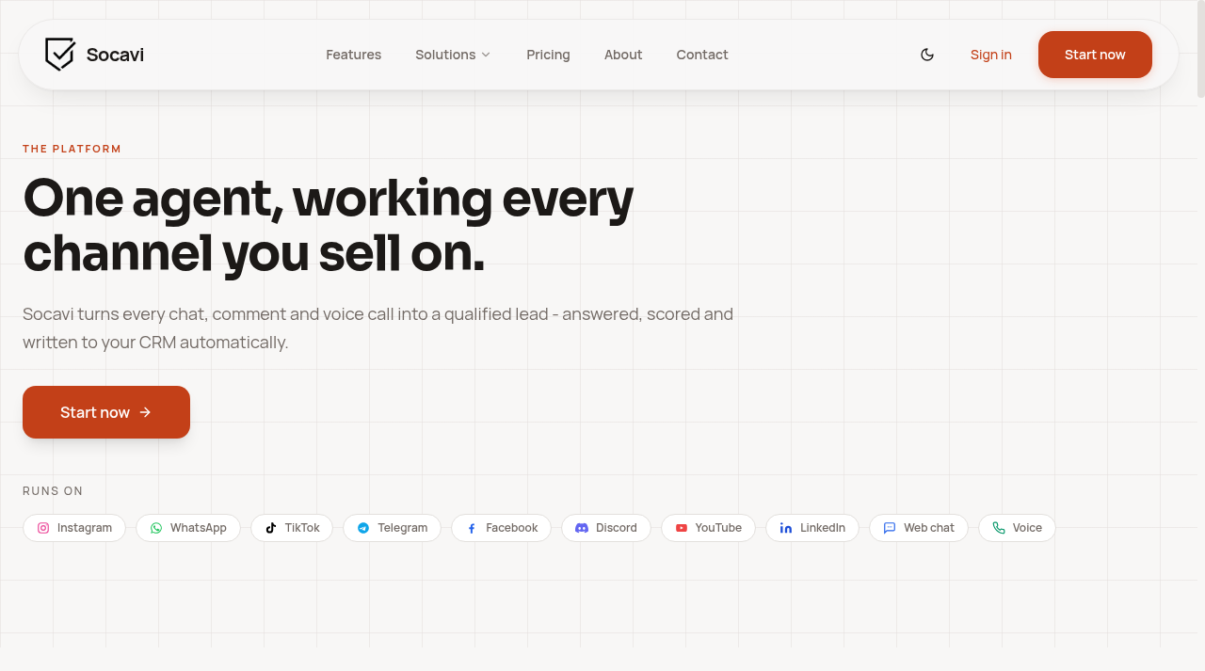The height and width of the screenshot is (671, 1205).
Task: Open the Contact nav item
Action: click(702, 55)
